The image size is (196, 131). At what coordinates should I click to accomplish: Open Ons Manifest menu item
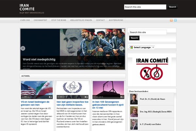tap(41, 20)
